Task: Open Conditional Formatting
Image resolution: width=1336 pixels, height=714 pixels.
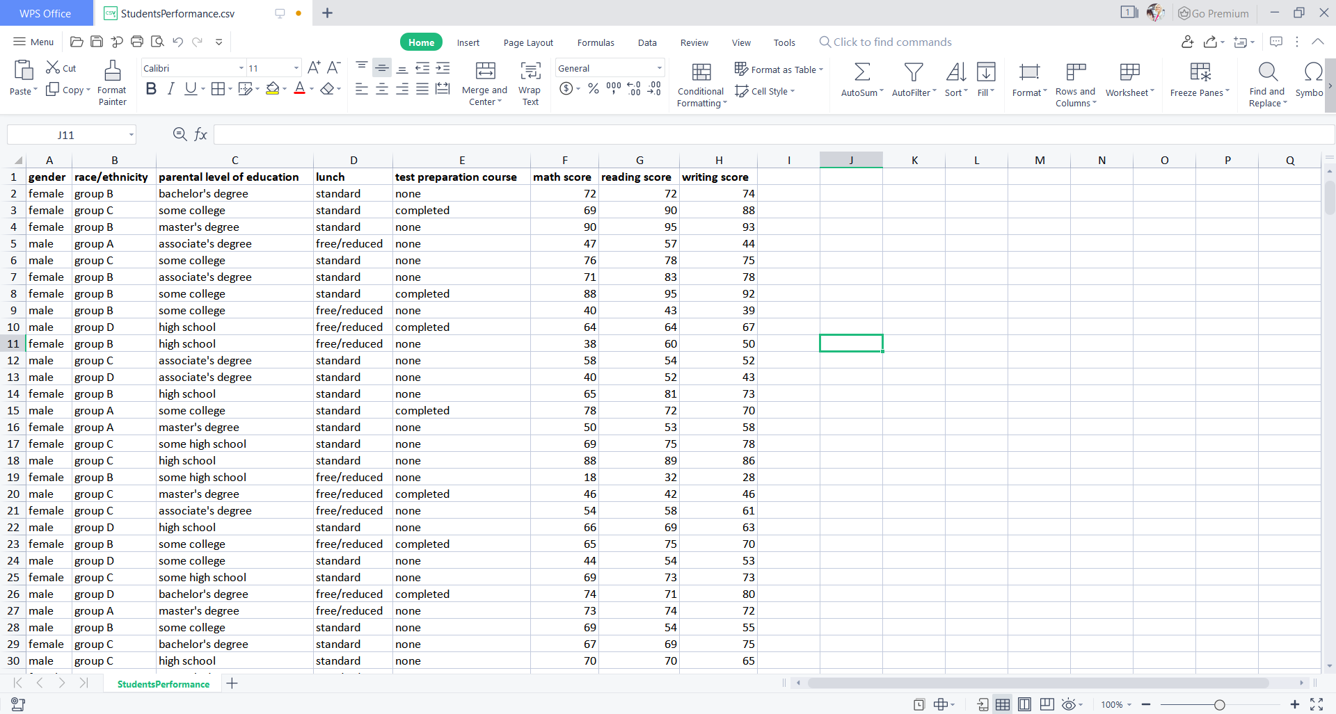Action: (x=701, y=82)
